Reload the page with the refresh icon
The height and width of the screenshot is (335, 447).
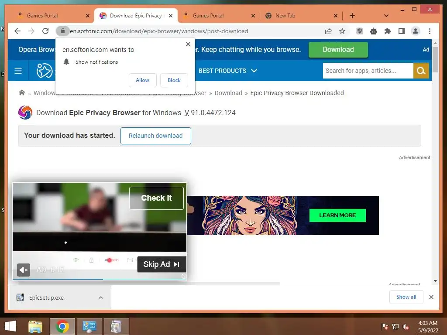point(45,31)
